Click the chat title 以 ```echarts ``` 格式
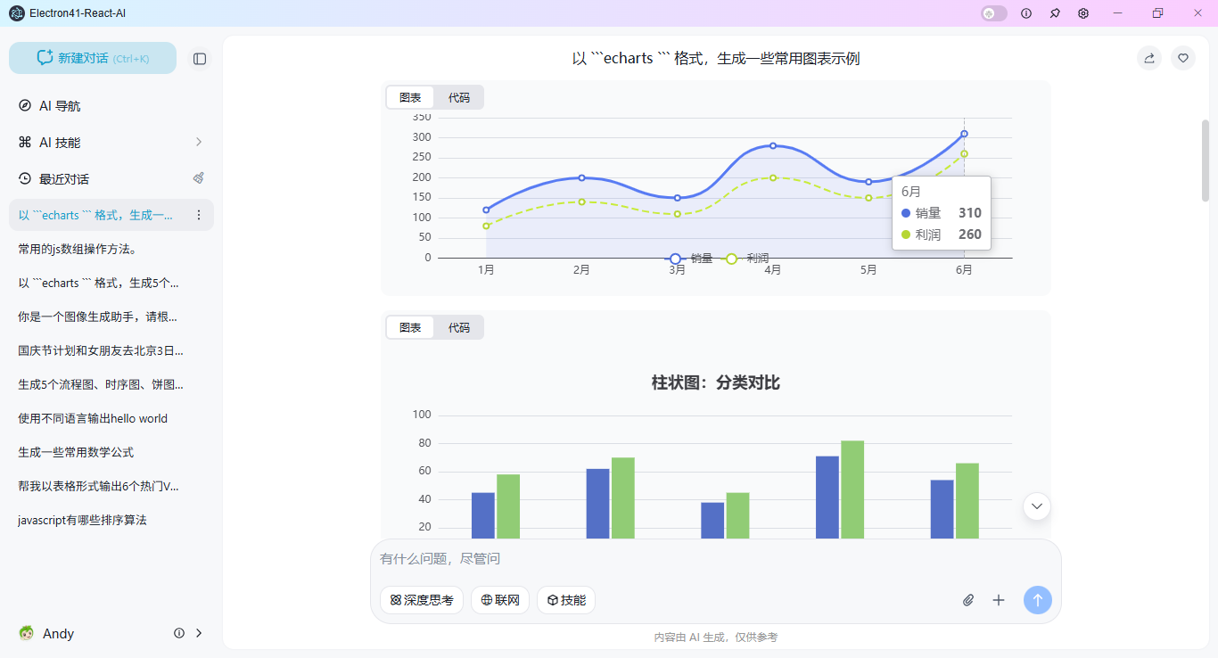 click(x=715, y=58)
